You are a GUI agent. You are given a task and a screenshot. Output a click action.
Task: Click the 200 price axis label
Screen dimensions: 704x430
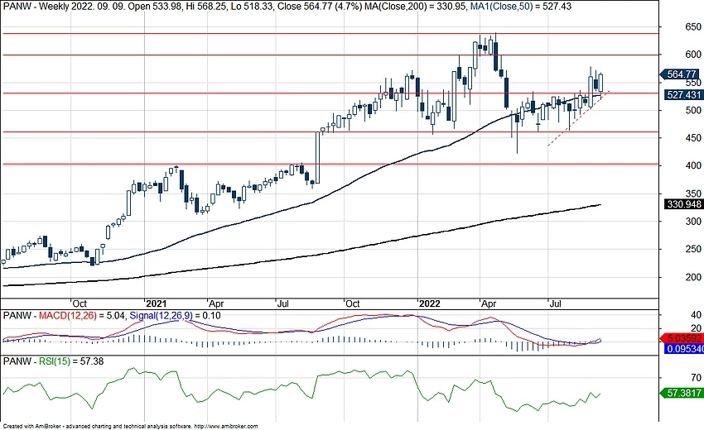(692, 277)
